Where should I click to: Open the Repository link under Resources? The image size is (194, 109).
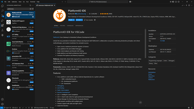[152, 76]
